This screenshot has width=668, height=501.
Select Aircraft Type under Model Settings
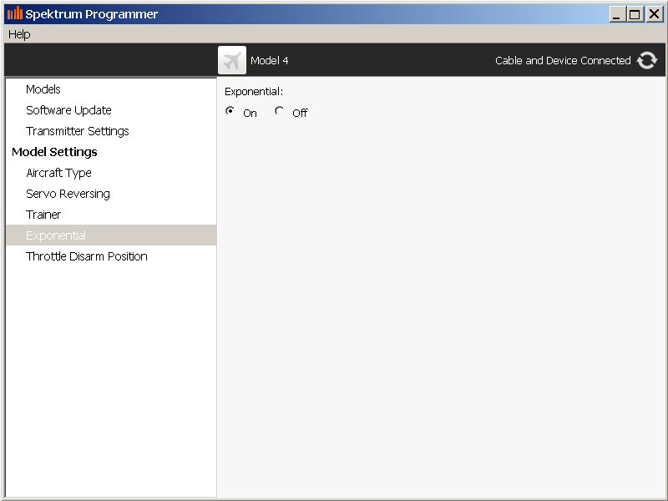58,173
